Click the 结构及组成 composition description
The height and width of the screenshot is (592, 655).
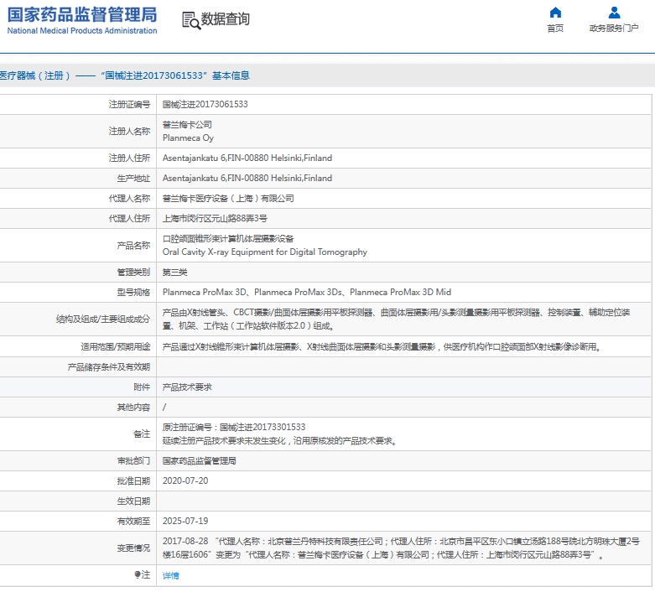coord(396,319)
